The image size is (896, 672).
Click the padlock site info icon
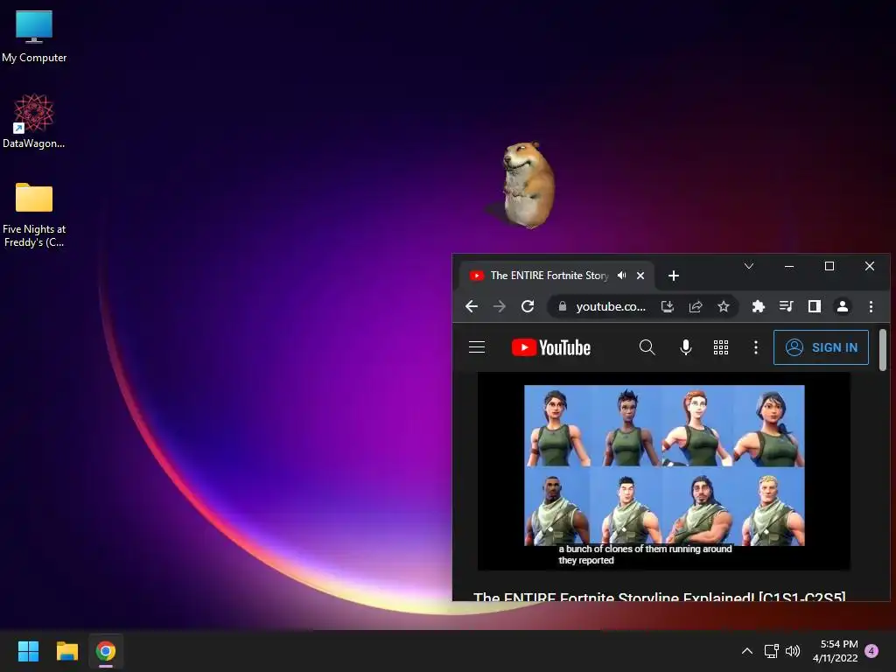tap(563, 306)
